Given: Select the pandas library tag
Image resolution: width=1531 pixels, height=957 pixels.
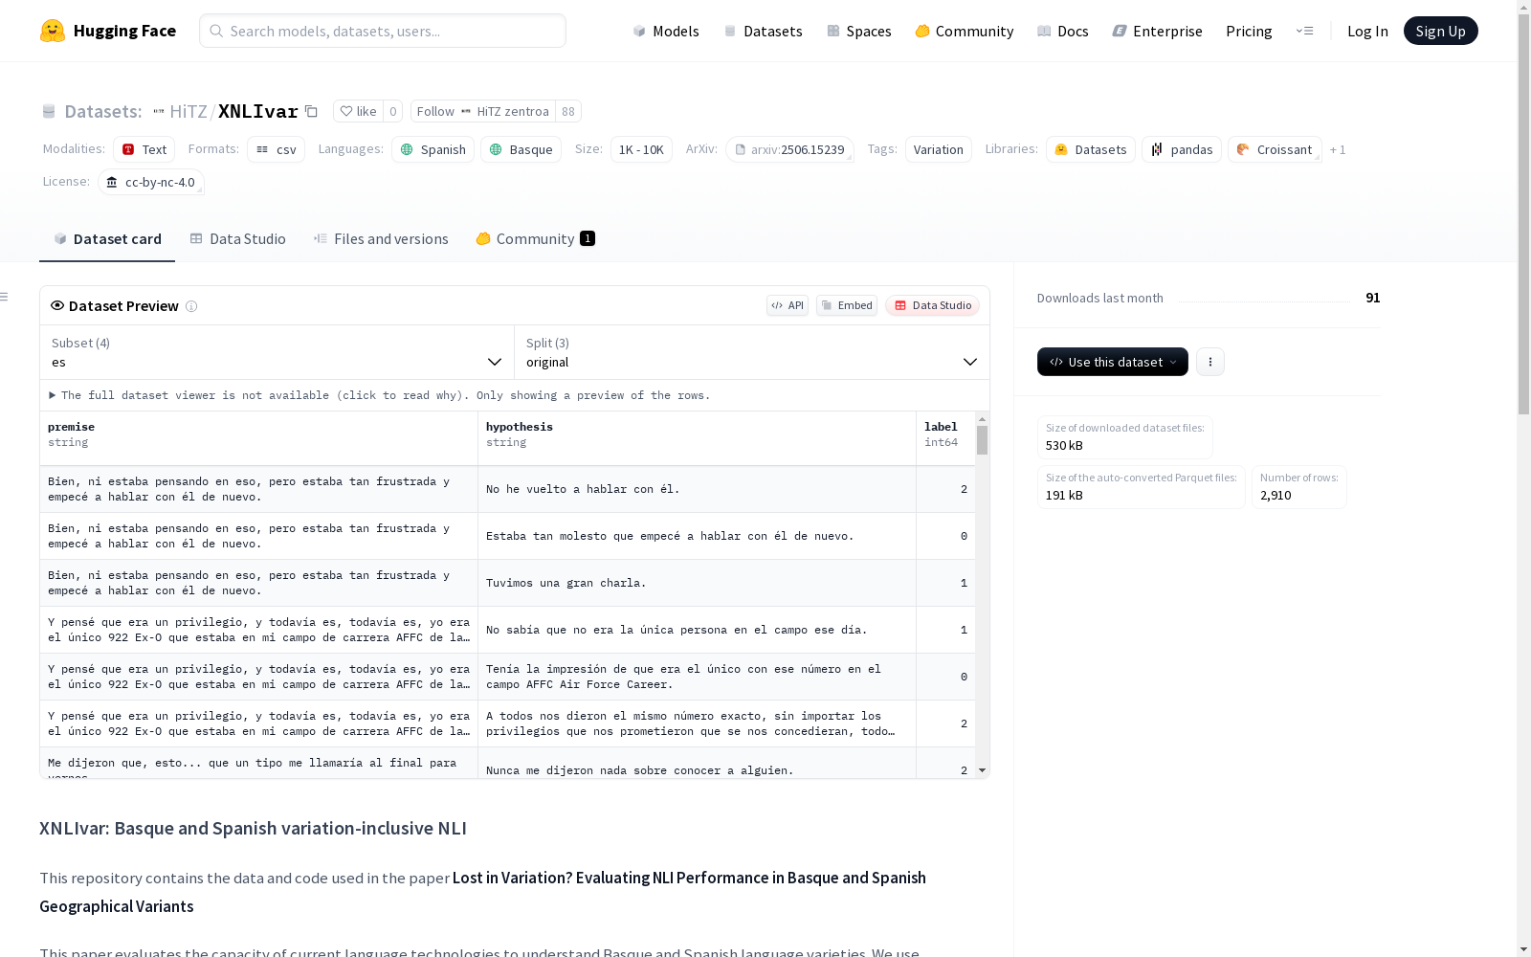Looking at the screenshot, I should click(1182, 149).
